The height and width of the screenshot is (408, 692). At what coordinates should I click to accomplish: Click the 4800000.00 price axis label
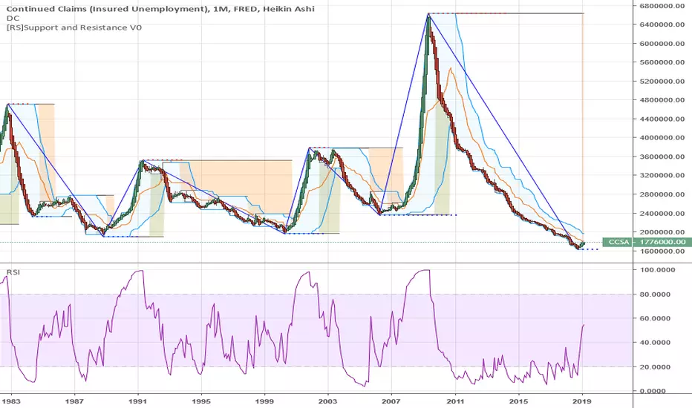tap(662, 99)
